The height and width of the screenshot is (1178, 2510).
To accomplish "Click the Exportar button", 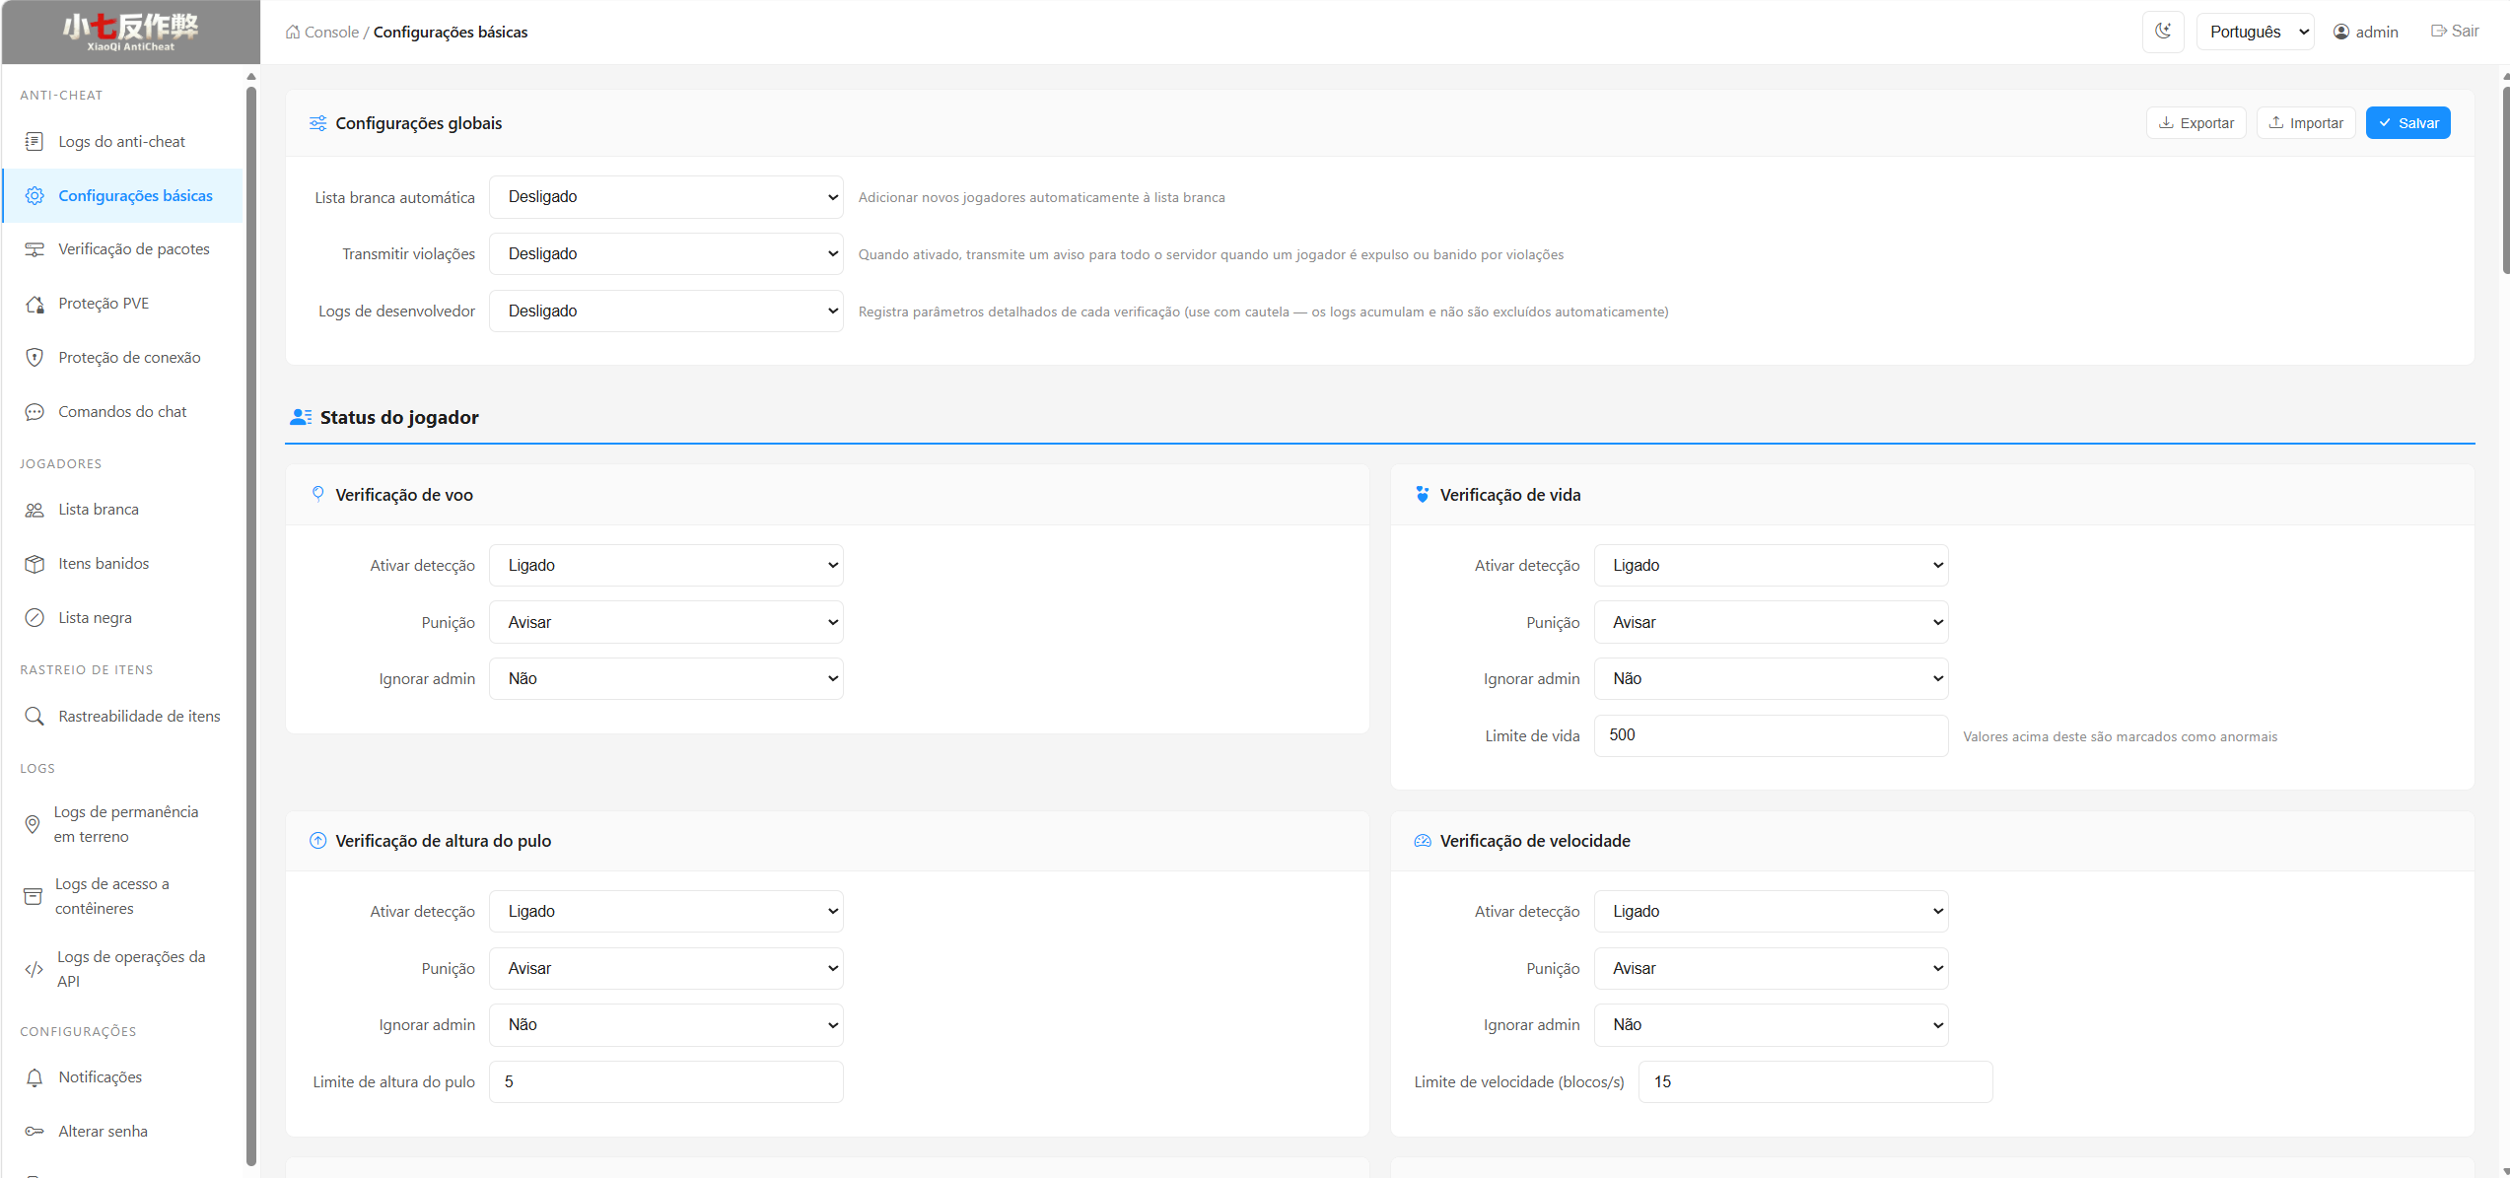I will tap(2196, 123).
